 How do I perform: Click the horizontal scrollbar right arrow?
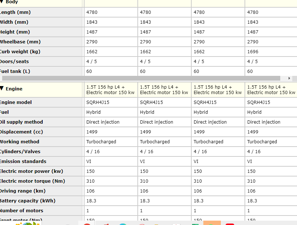click(289, 78)
